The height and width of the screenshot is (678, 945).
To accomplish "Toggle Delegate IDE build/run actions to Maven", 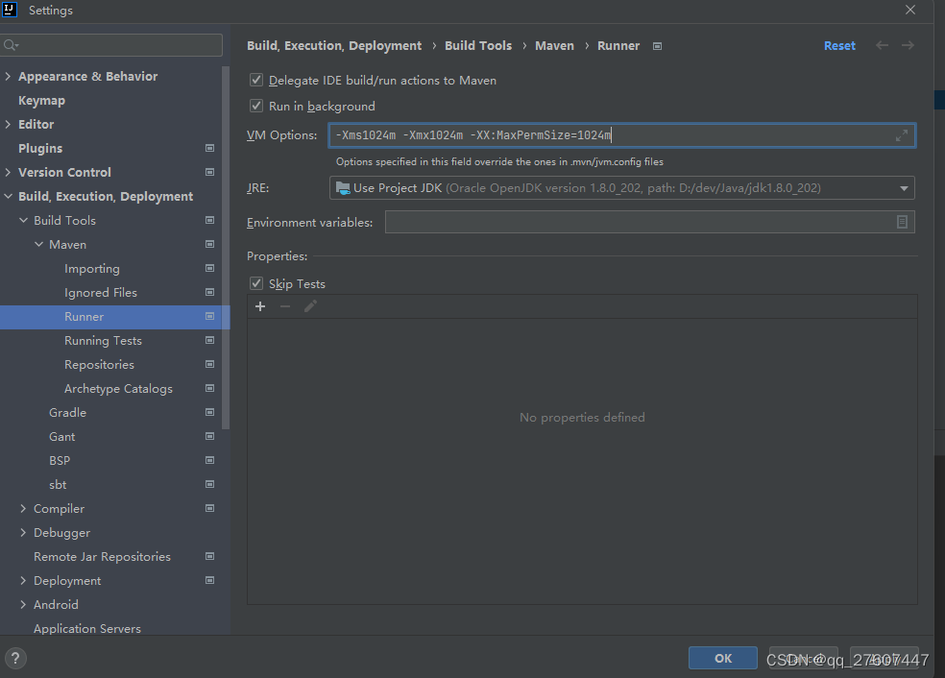I will point(256,80).
